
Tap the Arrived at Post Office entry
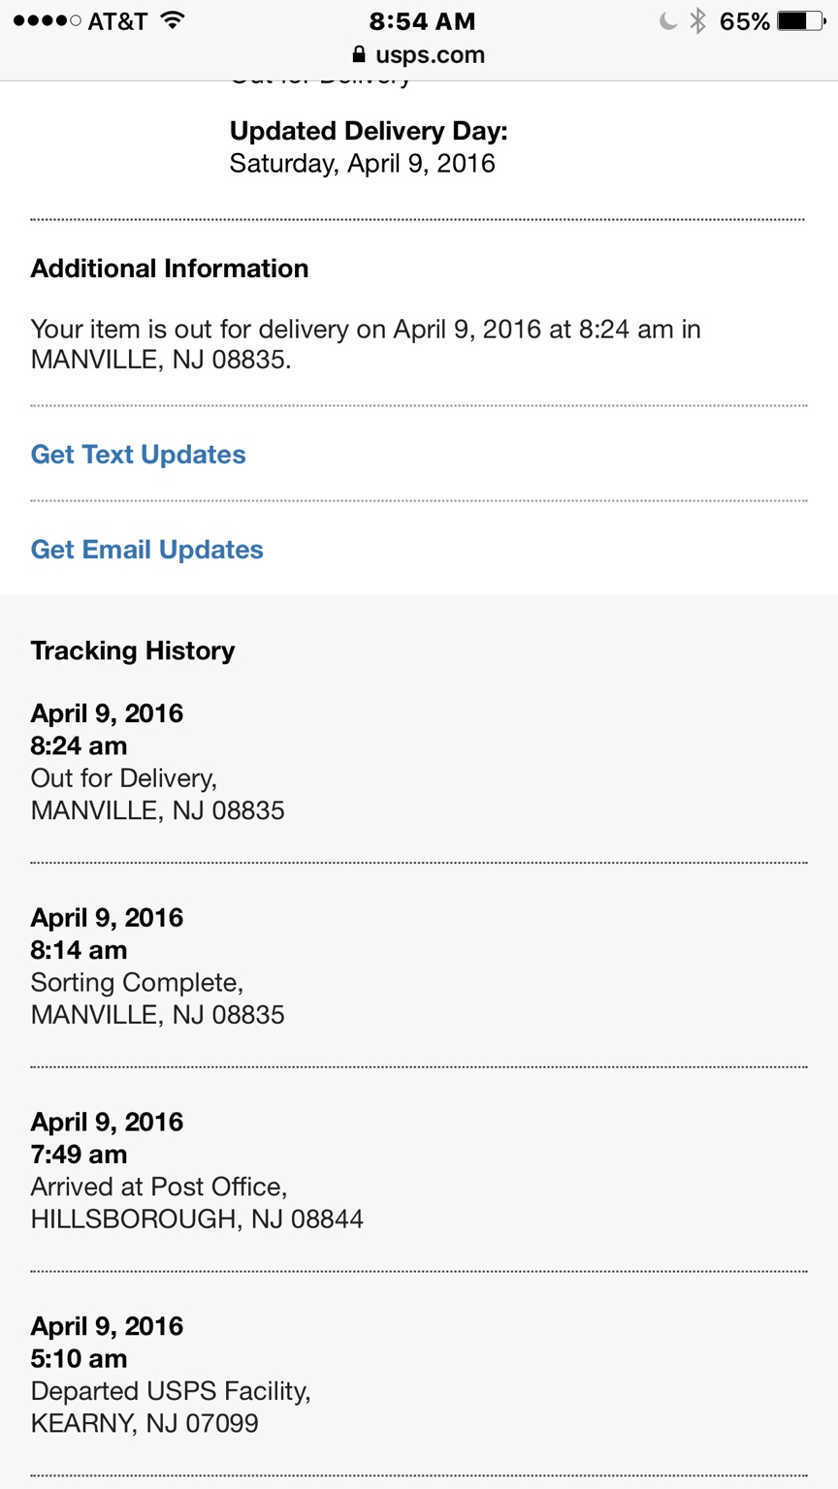point(197,1171)
